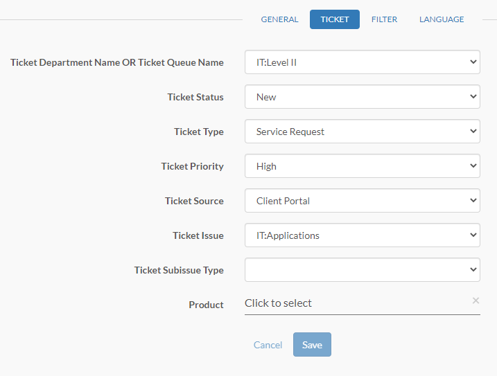This screenshot has height=376, width=497.
Task: Click chevron arrow of Ticket Subissue Type
Action: pyautogui.click(x=473, y=269)
